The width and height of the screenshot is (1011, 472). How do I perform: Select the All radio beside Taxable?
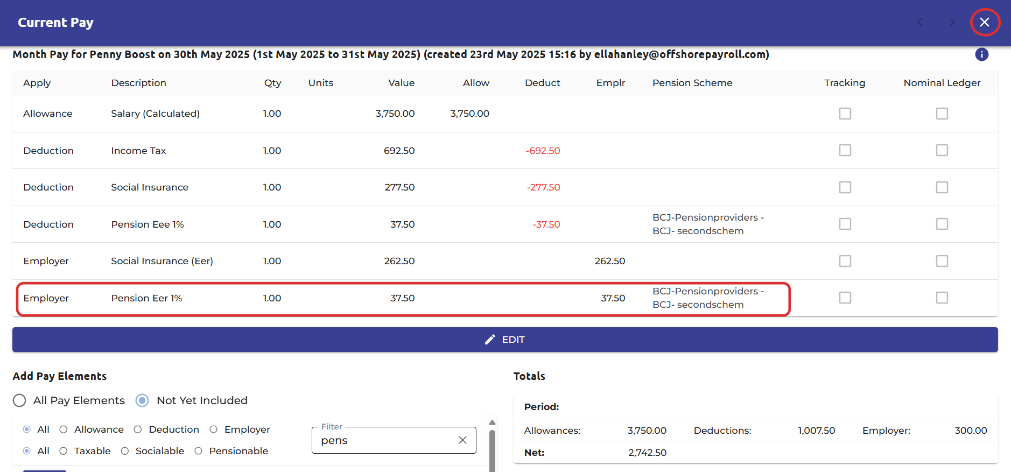pos(27,451)
